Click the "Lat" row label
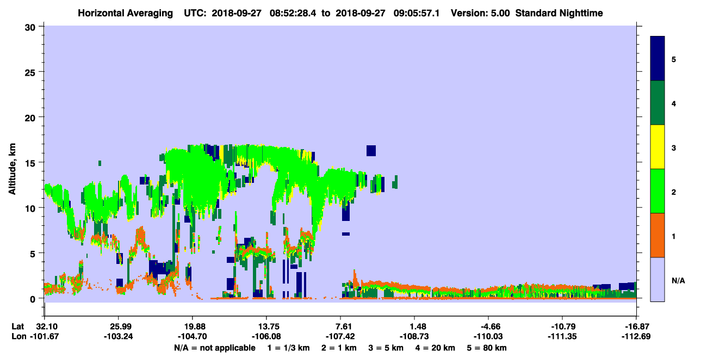This screenshot has width=707, height=363. (x=17, y=326)
